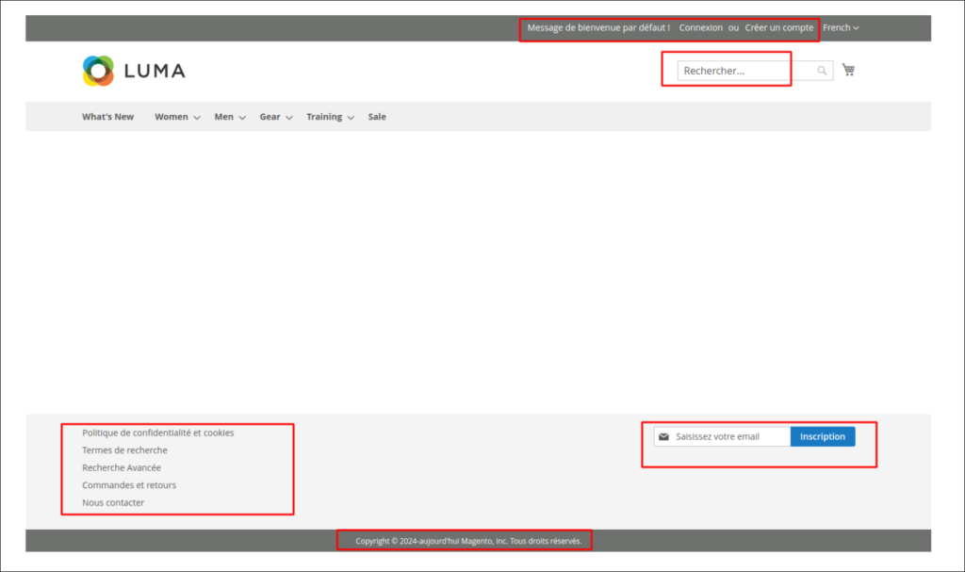Expand the Gear menu chevron

[x=289, y=118]
